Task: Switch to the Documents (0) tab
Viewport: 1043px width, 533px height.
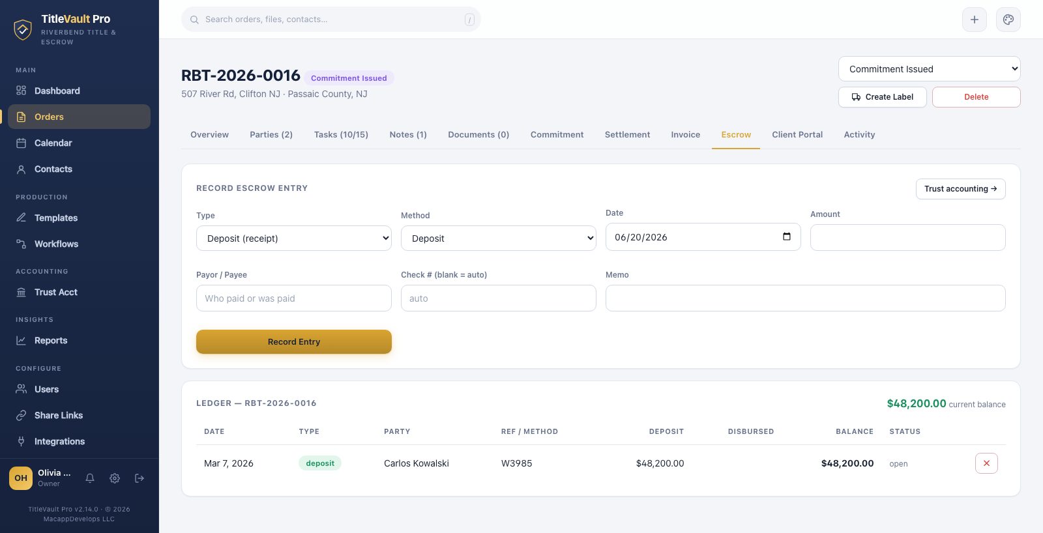Action: coord(478,135)
